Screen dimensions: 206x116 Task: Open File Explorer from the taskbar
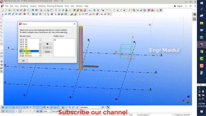(201, 23)
